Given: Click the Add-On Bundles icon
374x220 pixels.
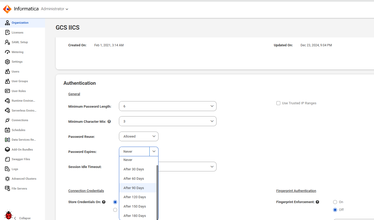Looking at the screenshot, I should [x=7, y=150].
